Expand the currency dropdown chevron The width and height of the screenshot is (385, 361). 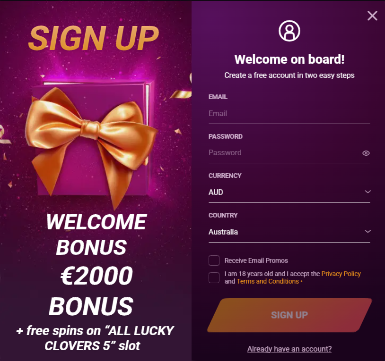(367, 192)
